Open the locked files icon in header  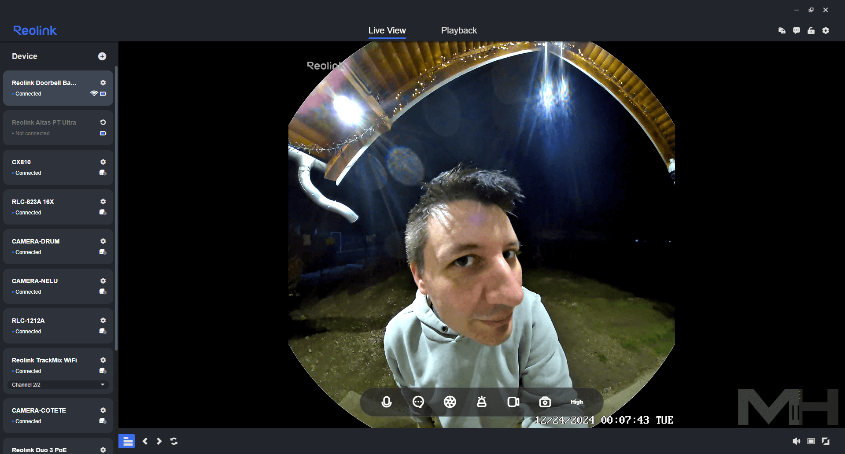click(x=782, y=30)
